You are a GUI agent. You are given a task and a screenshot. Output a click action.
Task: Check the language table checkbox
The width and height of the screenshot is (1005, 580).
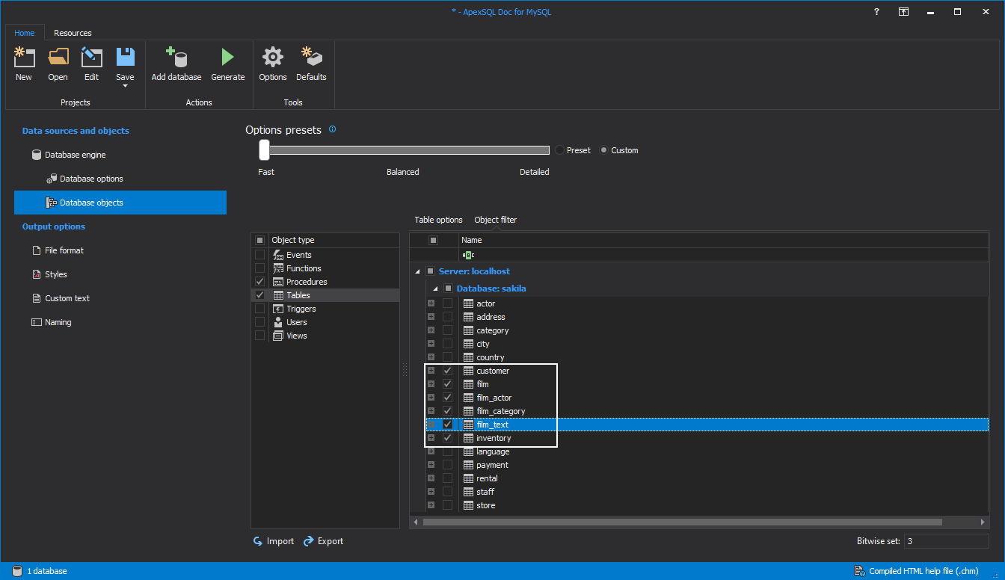coord(447,451)
